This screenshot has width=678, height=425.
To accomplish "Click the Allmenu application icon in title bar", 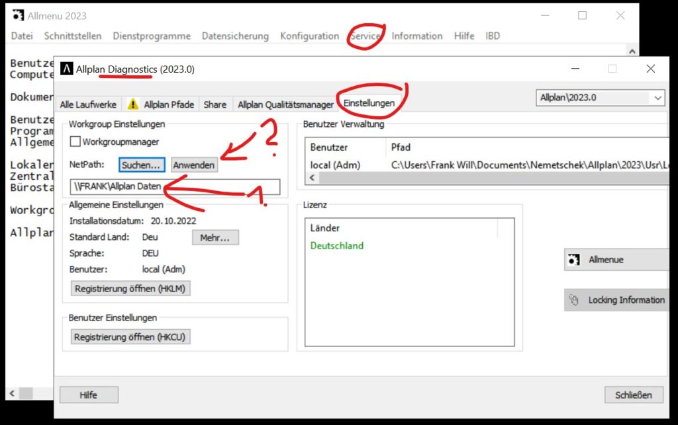I will point(17,14).
